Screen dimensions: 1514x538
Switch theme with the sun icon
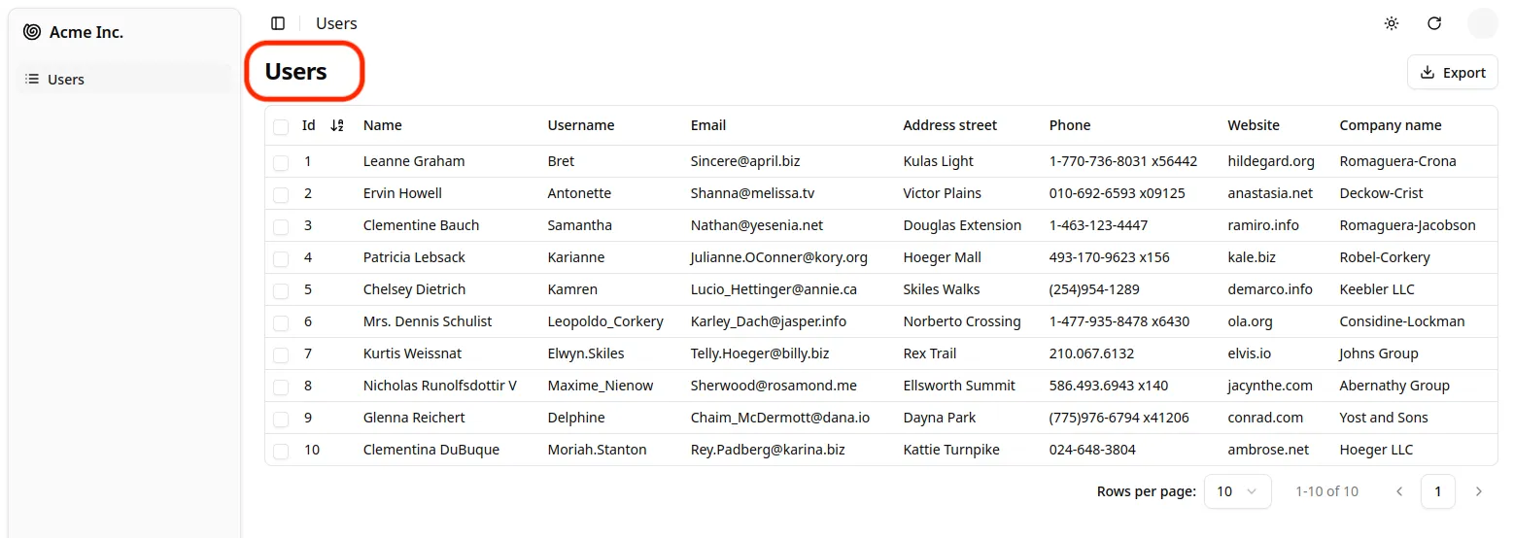[1392, 23]
